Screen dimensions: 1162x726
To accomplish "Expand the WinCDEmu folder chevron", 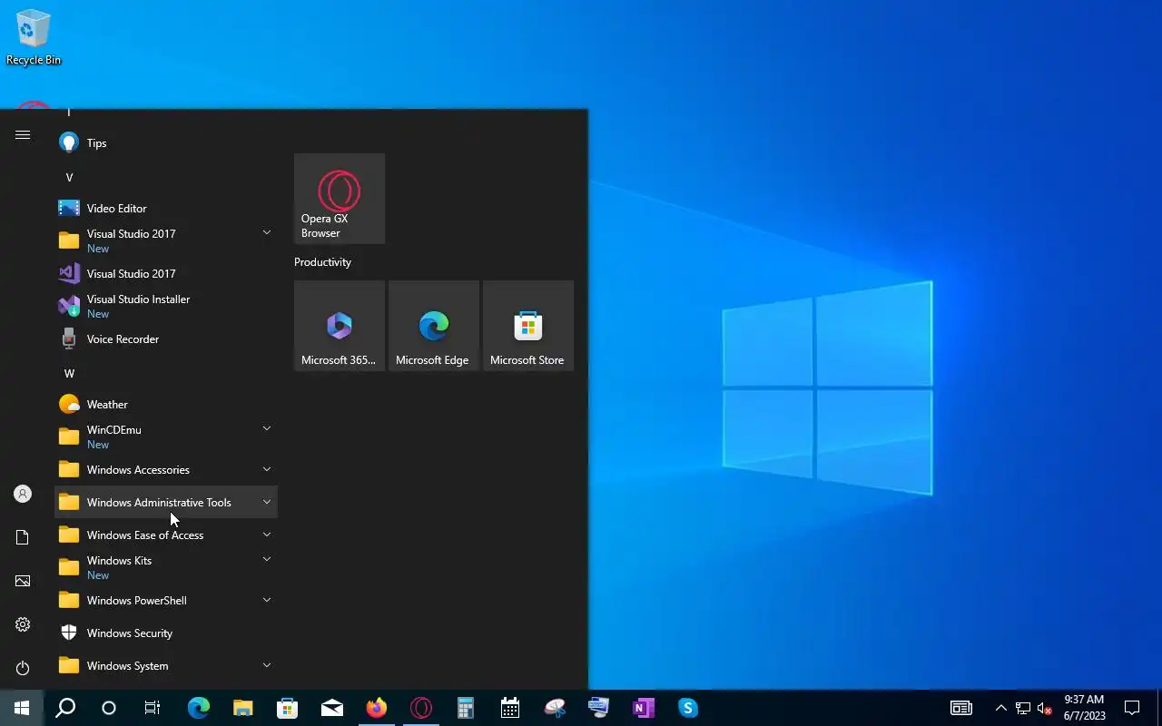I will (267, 428).
